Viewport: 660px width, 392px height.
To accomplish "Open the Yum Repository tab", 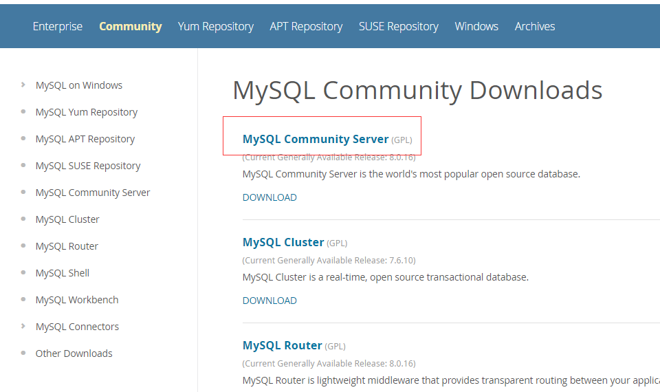I will (x=215, y=26).
